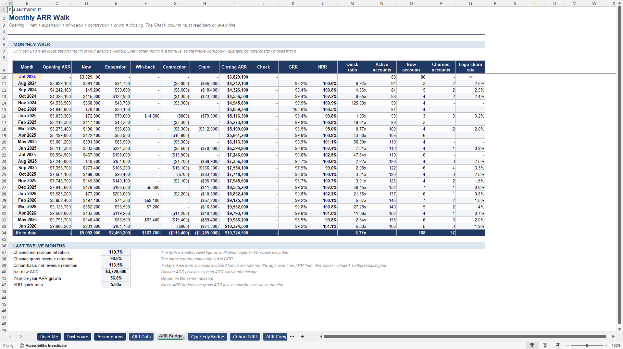Select the Jul 2024 input cell

point(27,77)
